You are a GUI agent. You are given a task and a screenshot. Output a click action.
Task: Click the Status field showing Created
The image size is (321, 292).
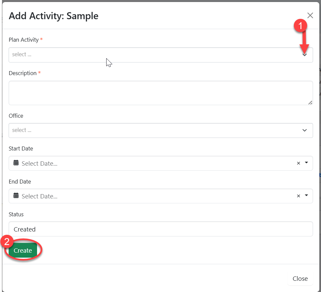pyautogui.click(x=160, y=229)
